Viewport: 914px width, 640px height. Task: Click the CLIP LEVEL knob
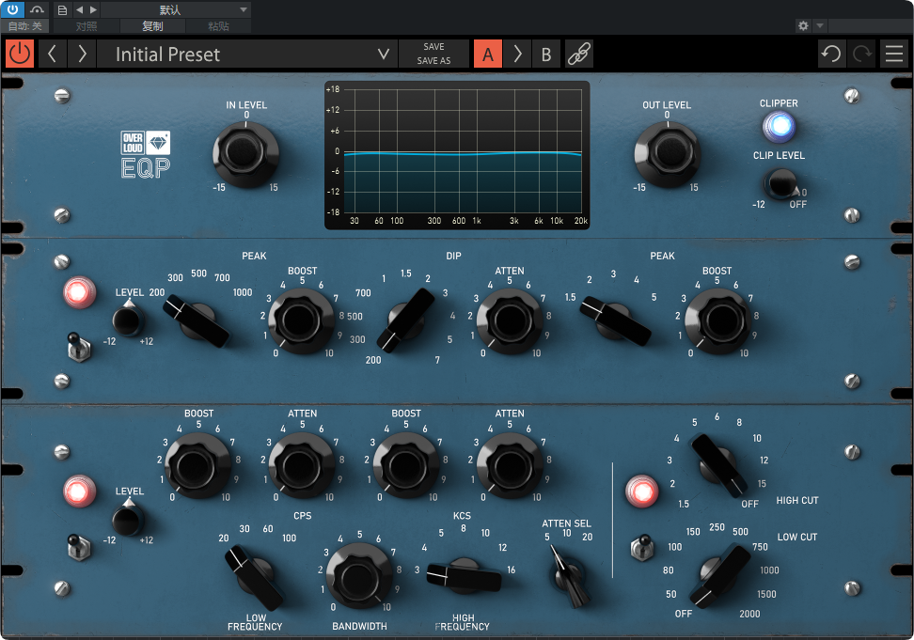point(780,183)
